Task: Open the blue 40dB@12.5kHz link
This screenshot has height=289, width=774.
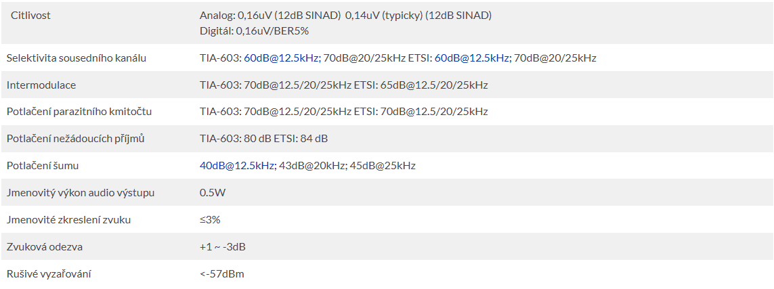Action: click(238, 166)
